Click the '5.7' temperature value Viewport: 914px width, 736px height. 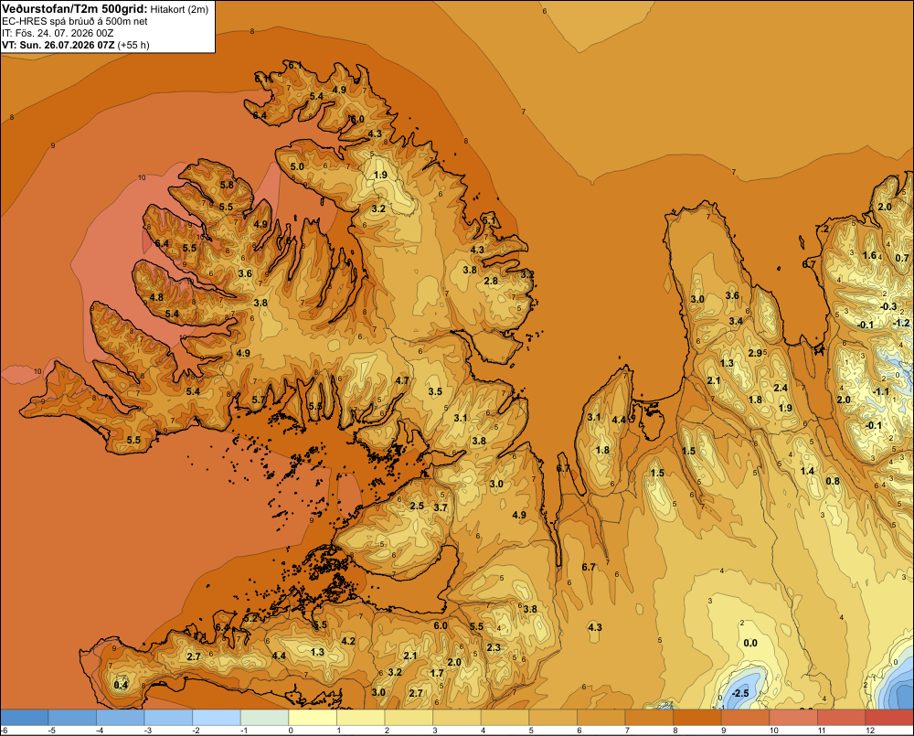[x=259, y=400]
